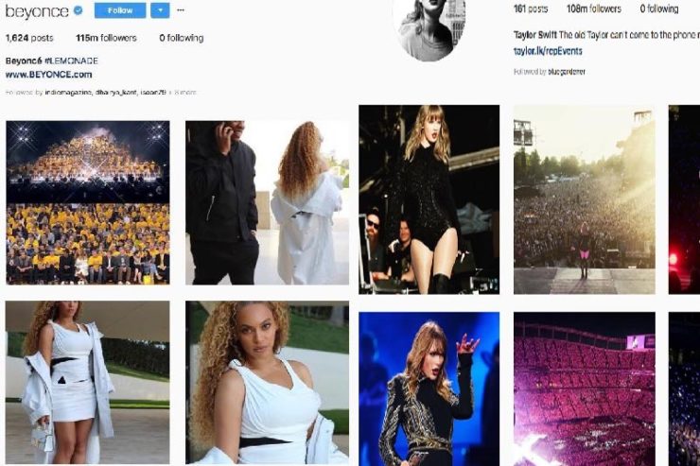The height and width of the screenshot is (466, 700).
Task: Open the www.BEYONCE.com link
Action: coord(48,75)
